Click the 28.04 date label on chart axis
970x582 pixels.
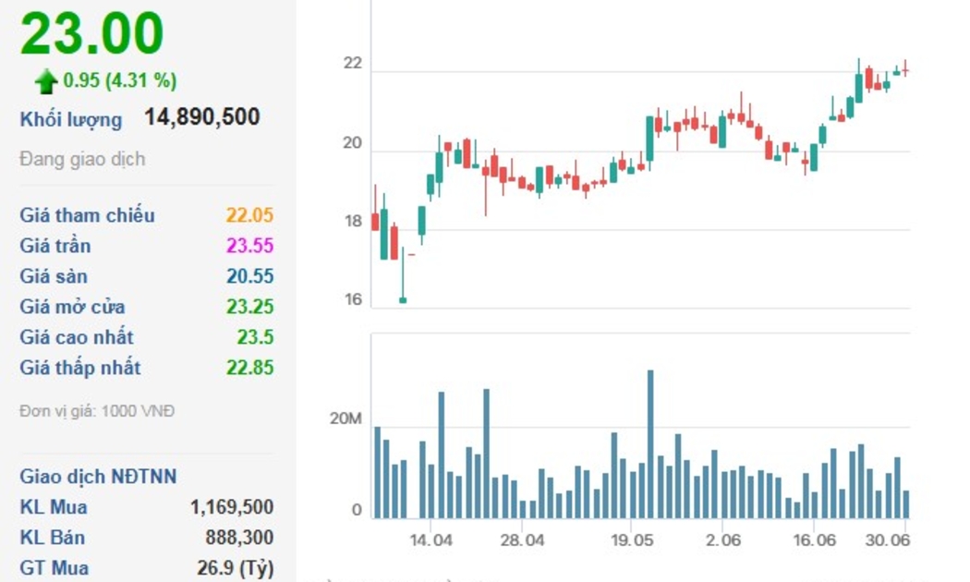521,540
